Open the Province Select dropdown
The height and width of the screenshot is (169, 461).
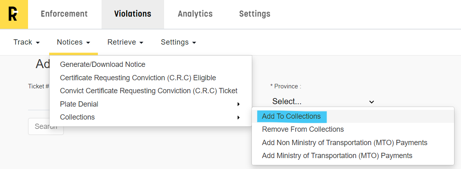click(x=323, y=101)
